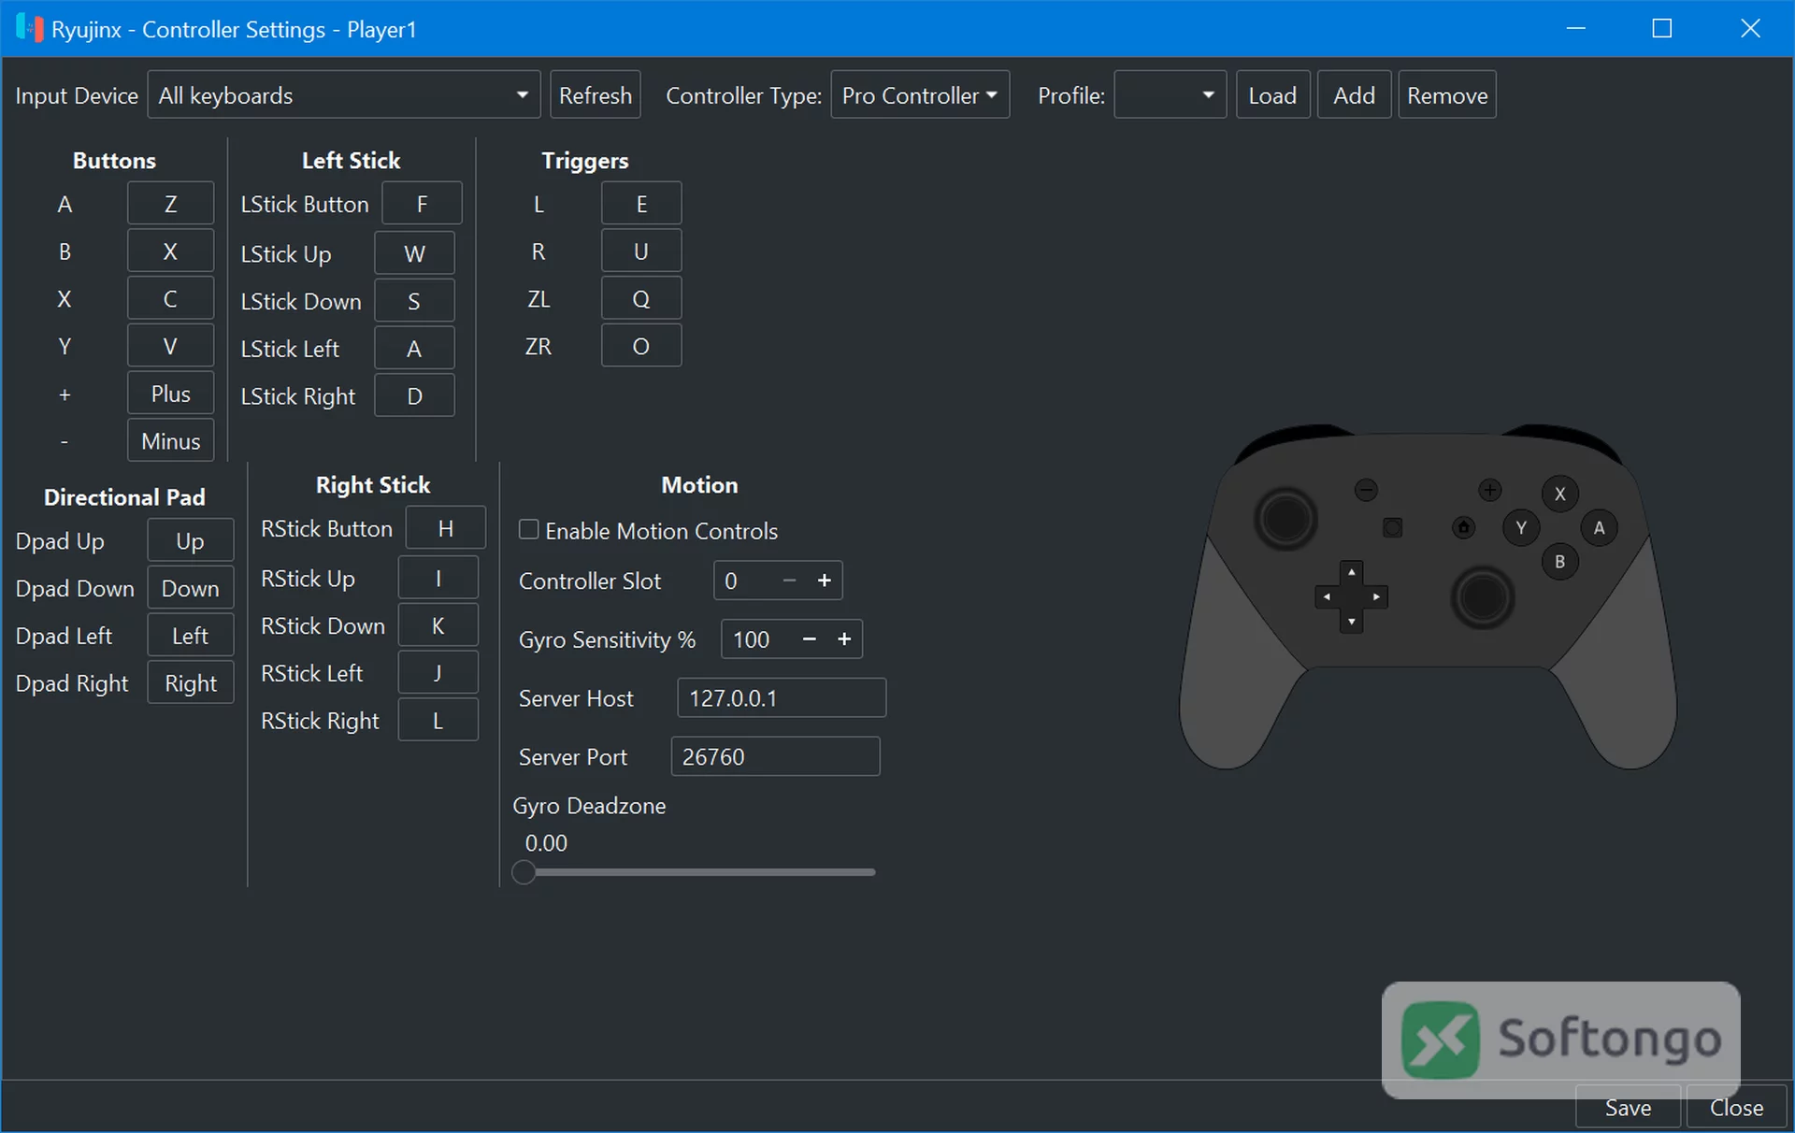The height and width of the screenshot is (1133, 1795).
Task: Rebind the L trigger key E
Action: (641, 204)
